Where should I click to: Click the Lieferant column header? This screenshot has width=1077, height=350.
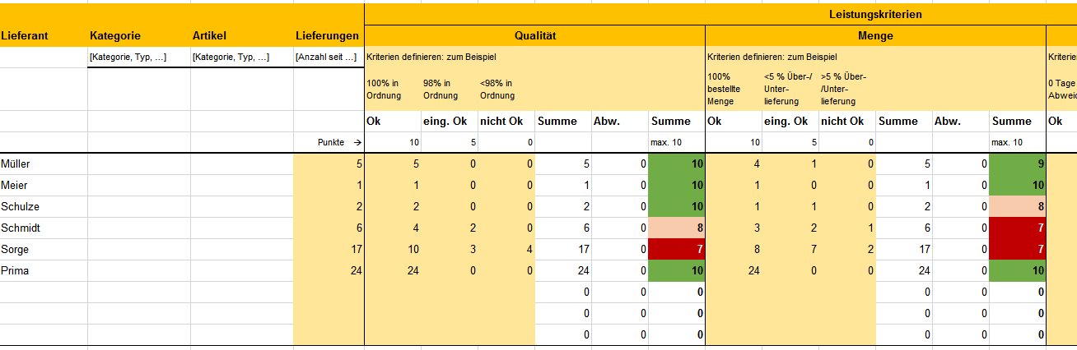coord(44,35)
